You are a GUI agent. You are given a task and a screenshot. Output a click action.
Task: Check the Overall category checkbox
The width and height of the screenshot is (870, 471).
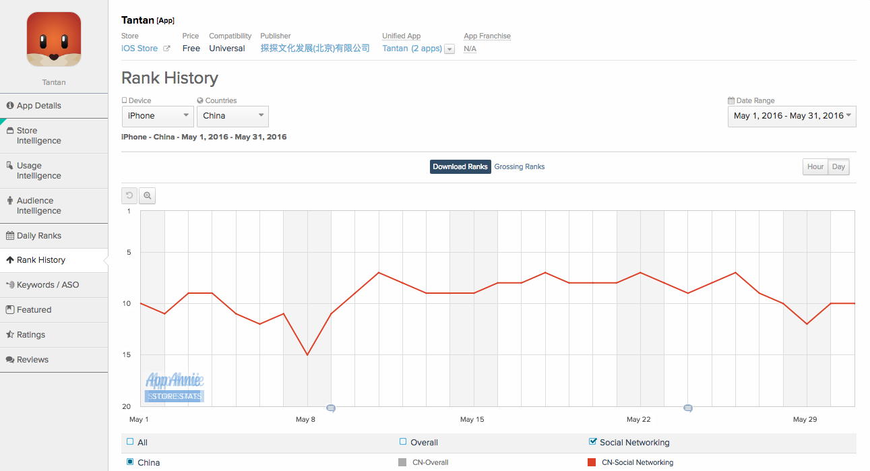coord(403,442)
